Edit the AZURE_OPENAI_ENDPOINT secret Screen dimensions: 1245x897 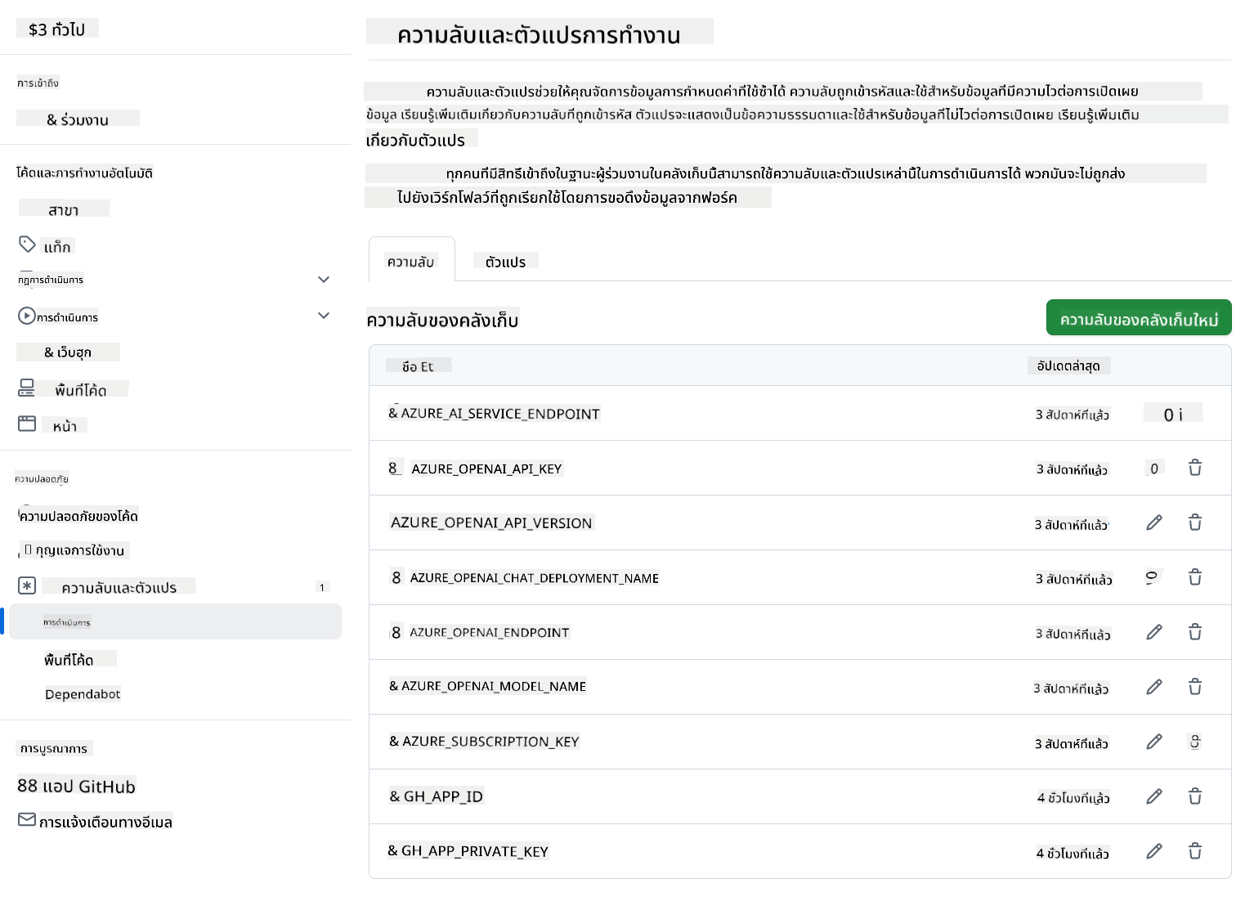pyautogui.click(x=1154, y=632)
